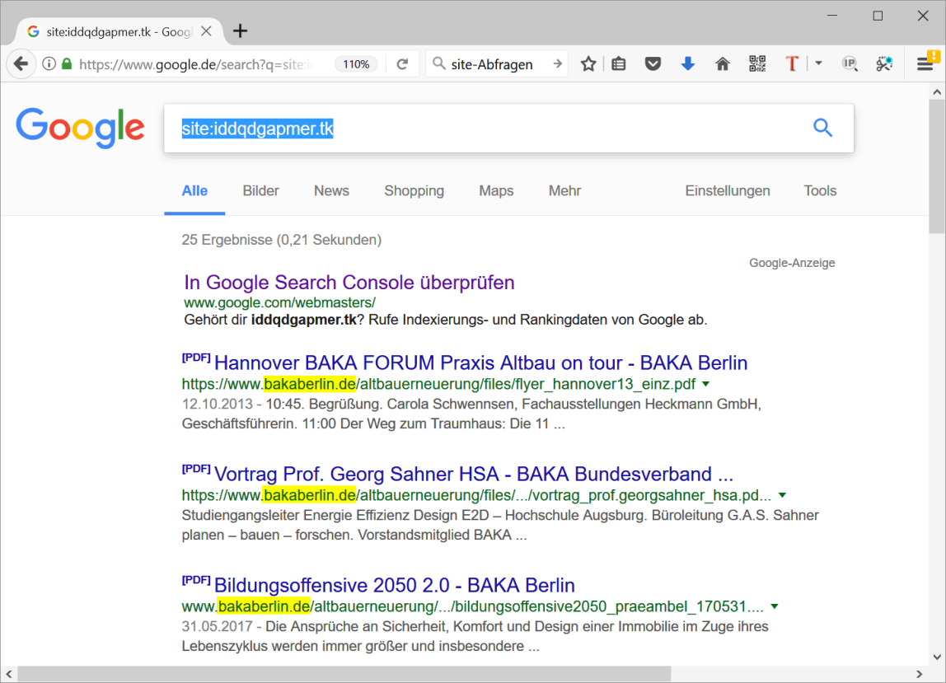Reset the 110% zoom indicator

click(356, 64)
